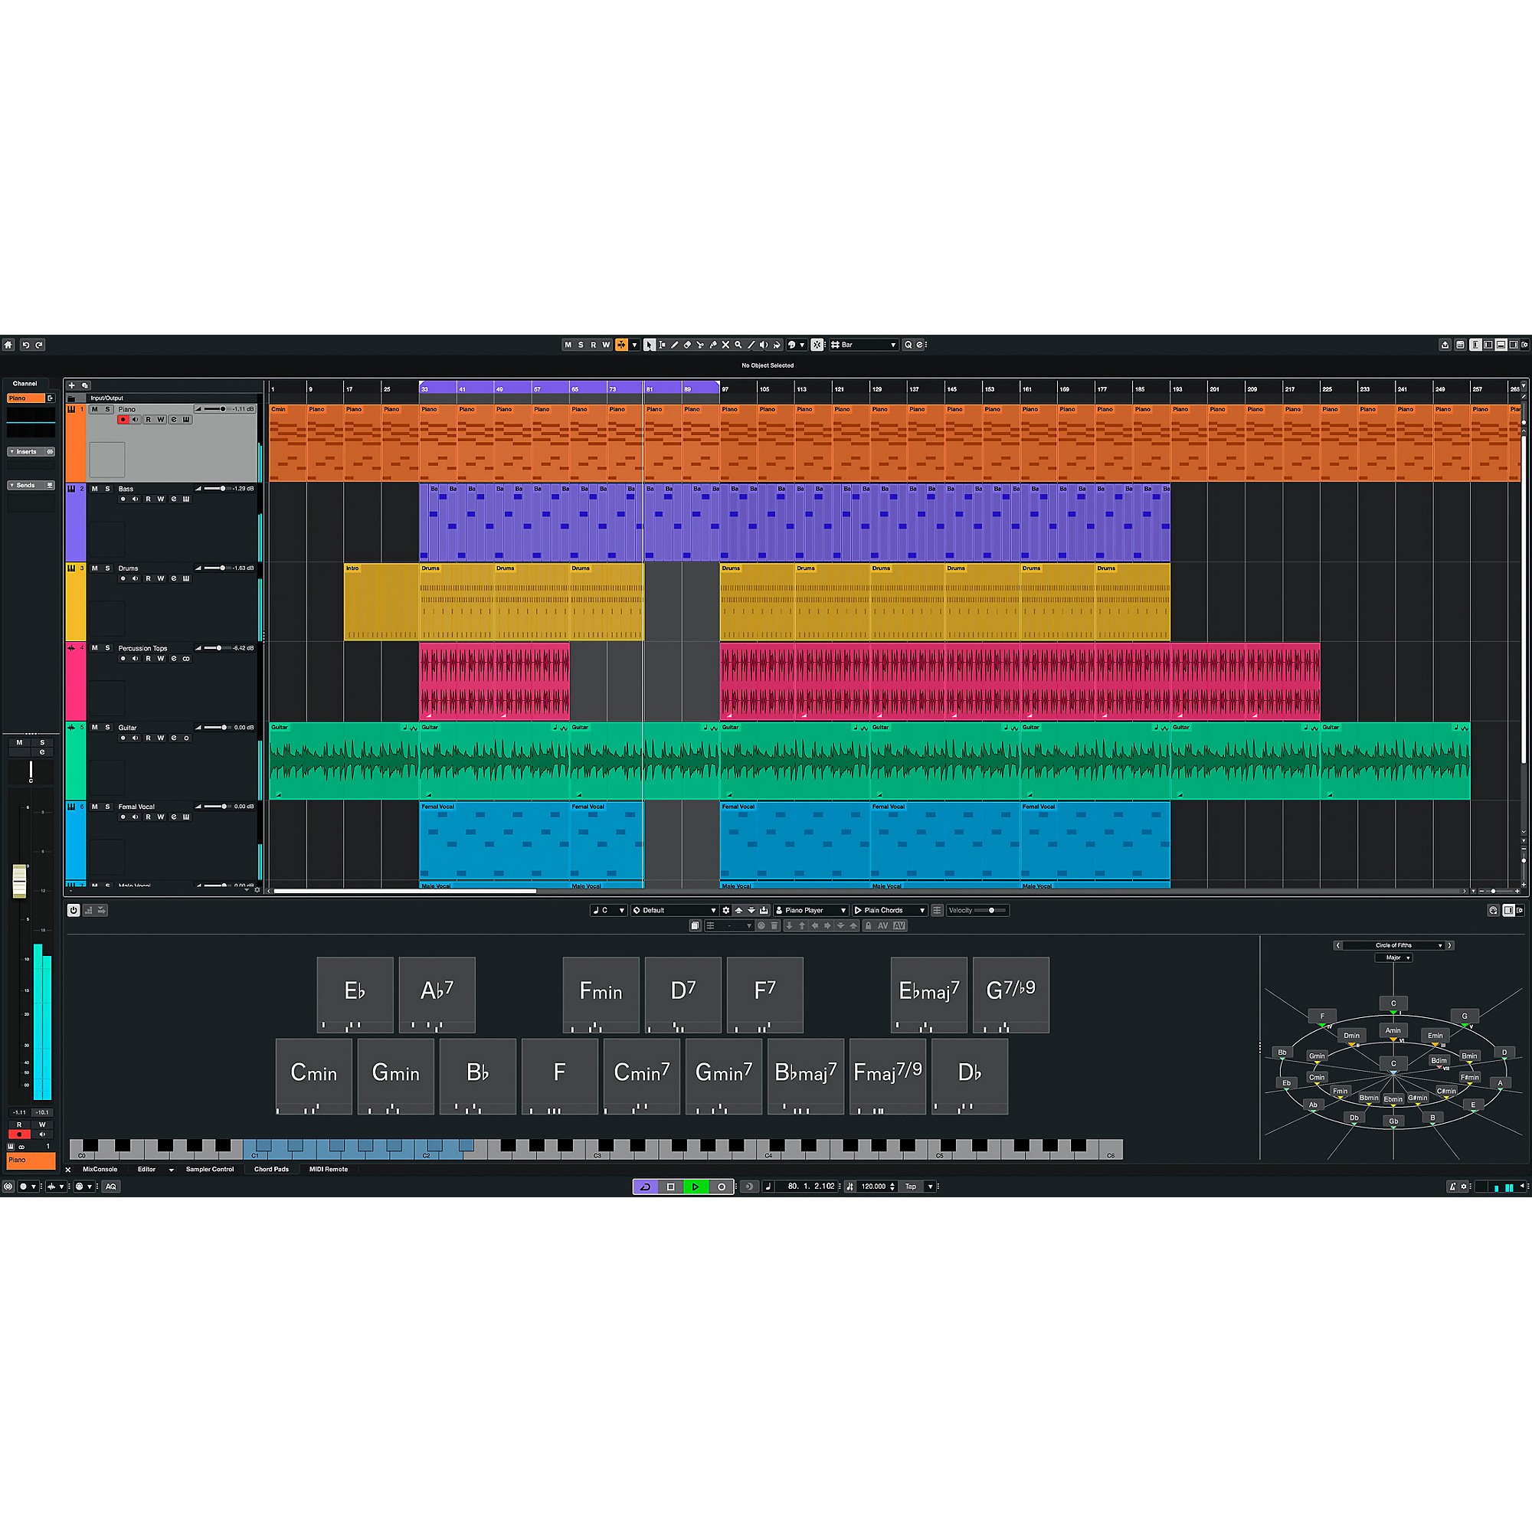Image resolution: width=1532 pixels, height=1532 pixels.
Task: Activate the Mute tool in the toolbar
Action: pyautogui.click(x=725, y=344)
